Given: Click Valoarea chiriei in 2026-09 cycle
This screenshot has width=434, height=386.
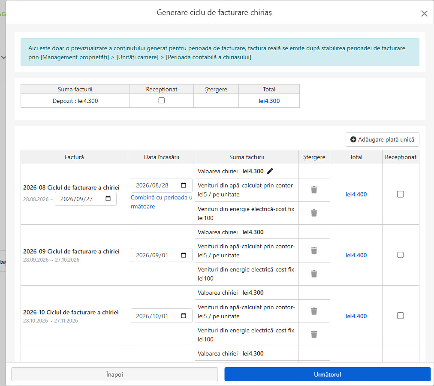Looking at the screenshot, I should tap(217, 232).
